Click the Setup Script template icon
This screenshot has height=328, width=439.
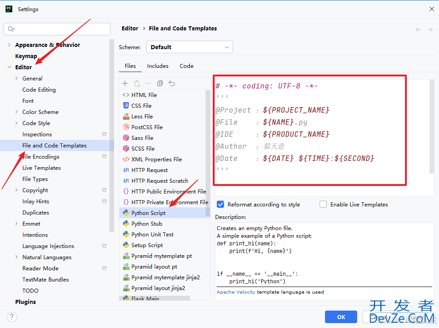tap(126, 245)
